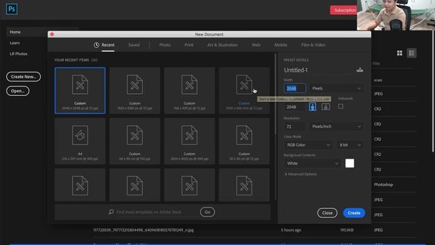
Task: Click the '5 hours ago' entry
Action: coord(291,230)
